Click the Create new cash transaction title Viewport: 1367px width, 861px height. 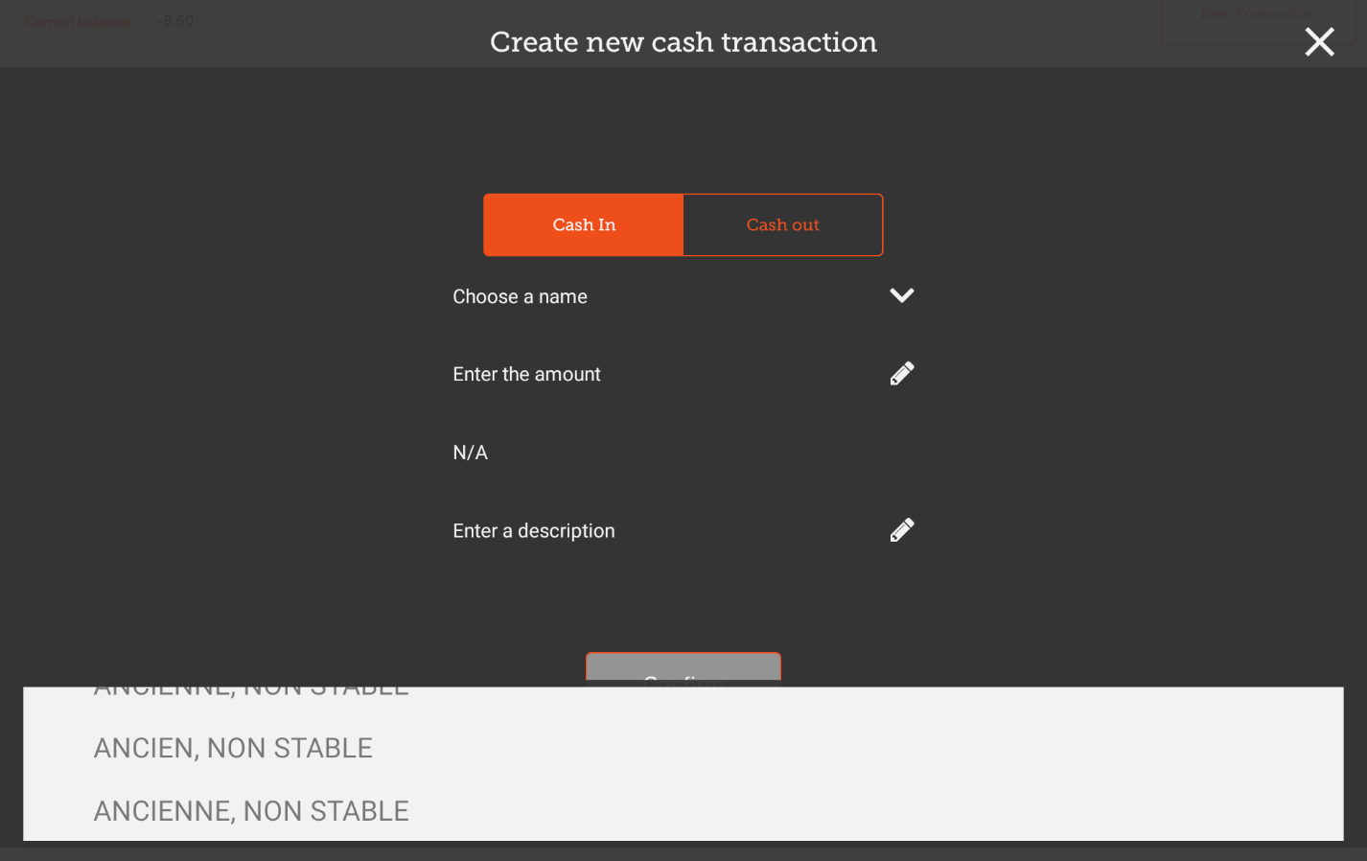click(683, 42)
